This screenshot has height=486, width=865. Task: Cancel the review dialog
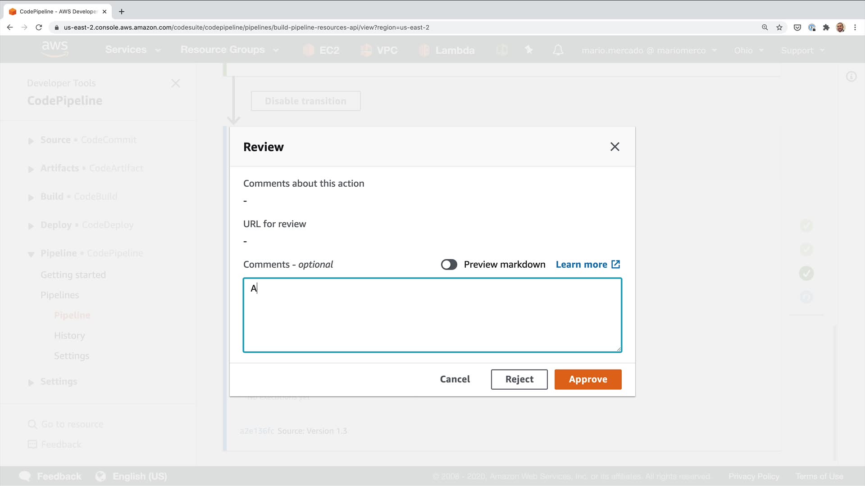pyautogui.click(x=455, y=379)
